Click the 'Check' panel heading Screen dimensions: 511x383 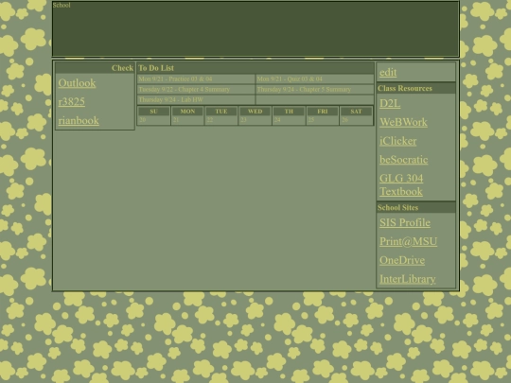pyautogui.click(x=122, y=68)
